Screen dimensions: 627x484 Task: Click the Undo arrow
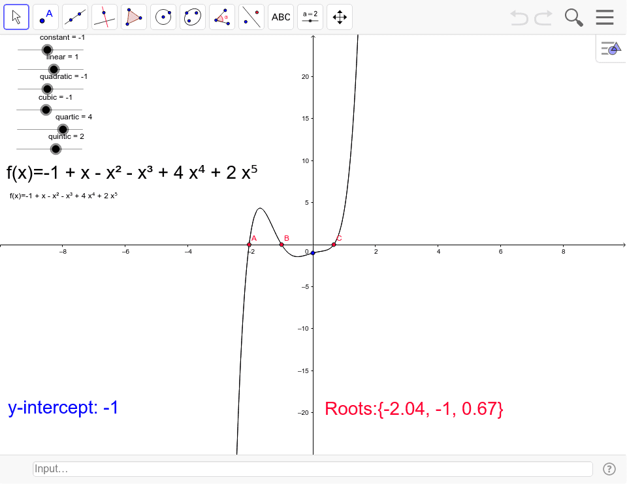pos(519,18)
